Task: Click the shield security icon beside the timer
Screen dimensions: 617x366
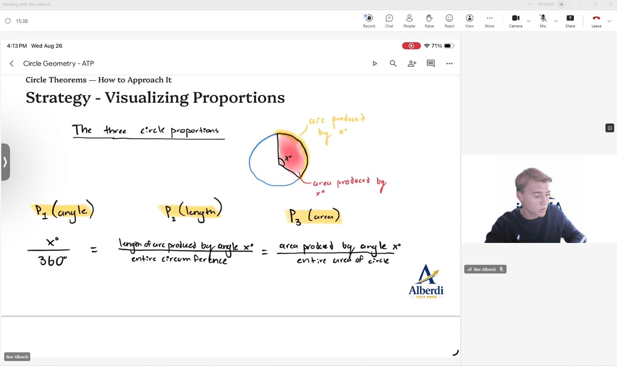Action: 8,21
